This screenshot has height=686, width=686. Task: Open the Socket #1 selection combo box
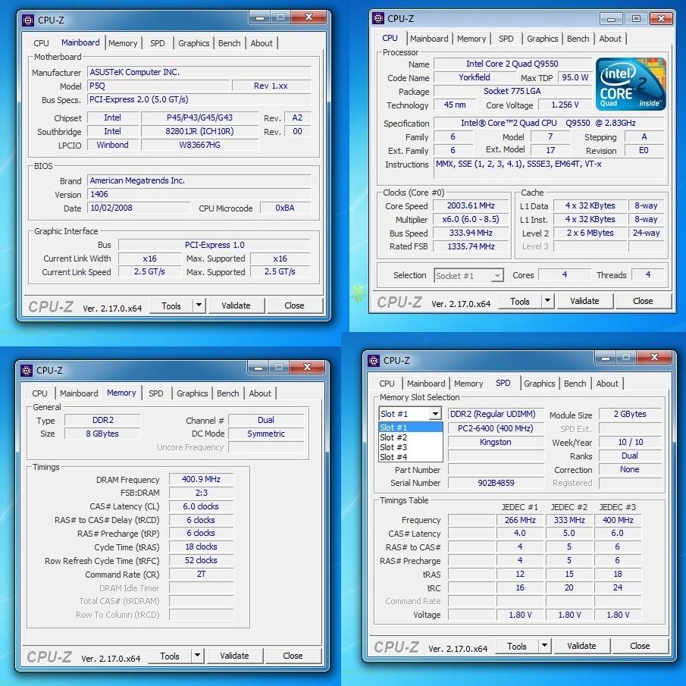point(468,276)
